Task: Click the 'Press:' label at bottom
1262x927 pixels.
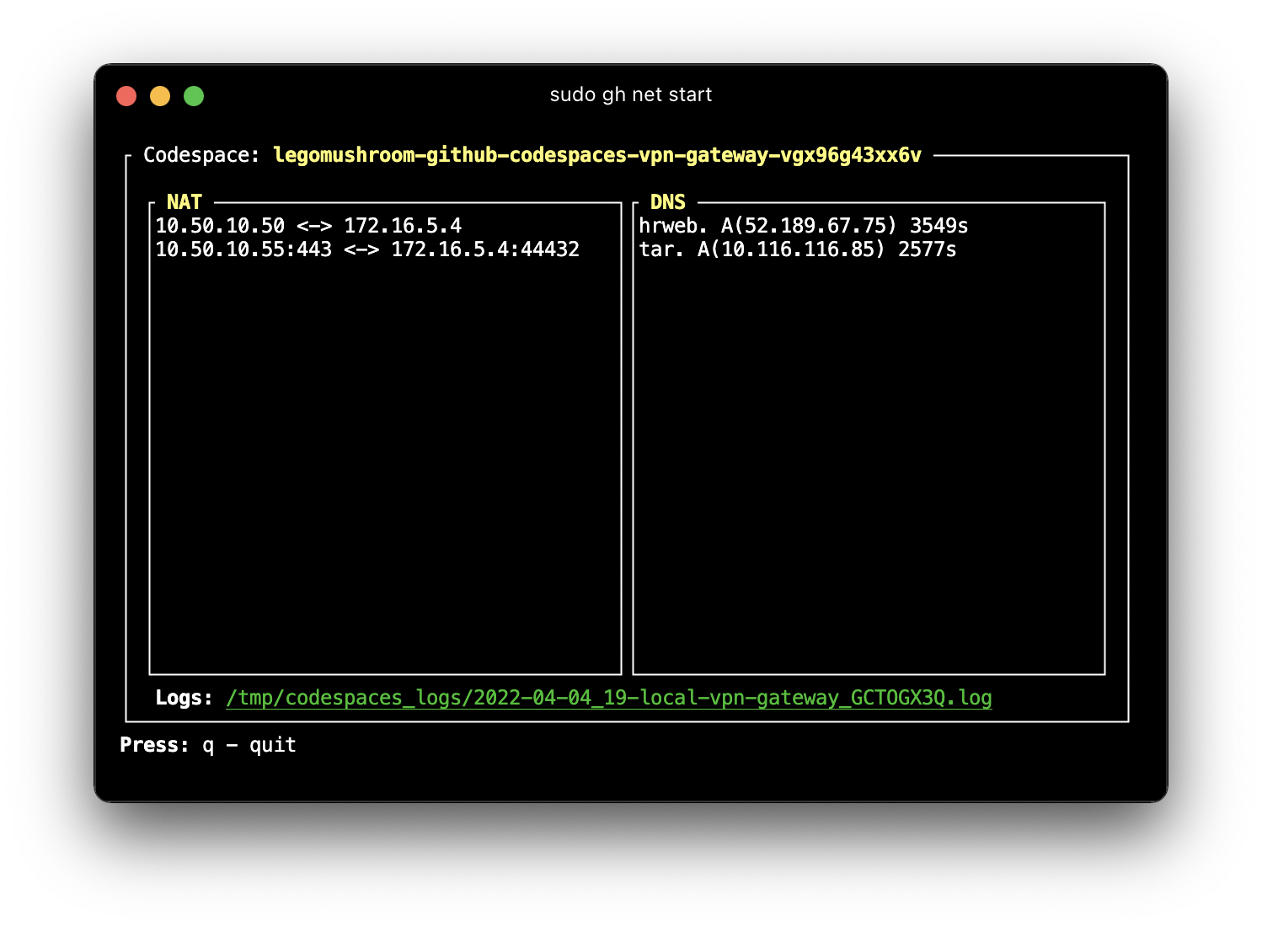Action: pyautogui.click(x=154, y=745)
